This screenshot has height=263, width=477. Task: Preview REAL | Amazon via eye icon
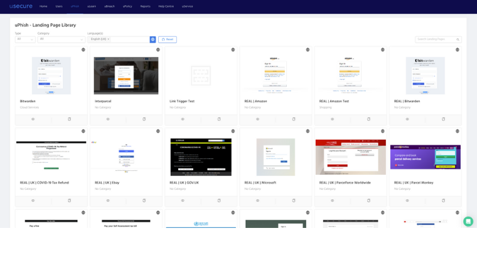click(x=258, y=119)
